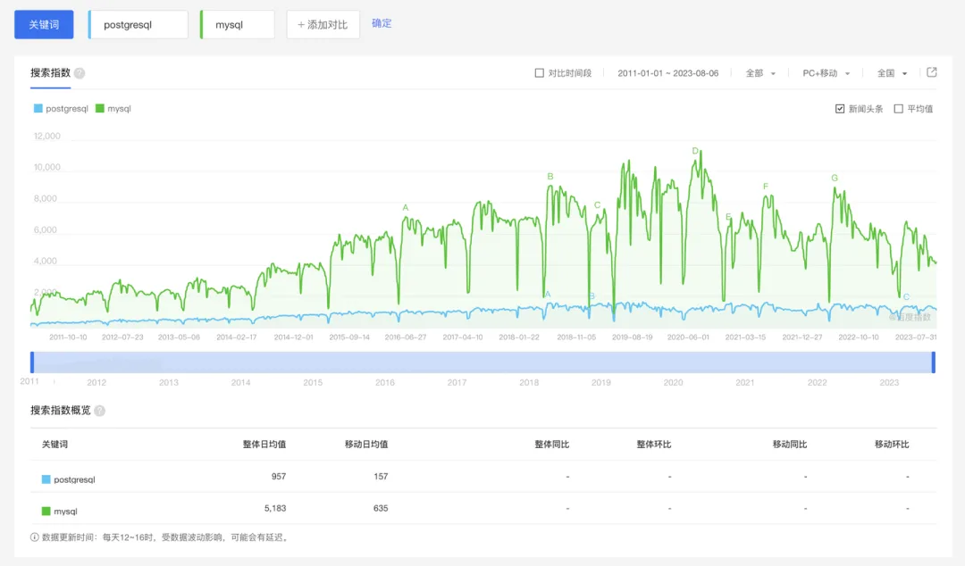
Task: Click the 移动环比 column header
Action: coord(892,445)
